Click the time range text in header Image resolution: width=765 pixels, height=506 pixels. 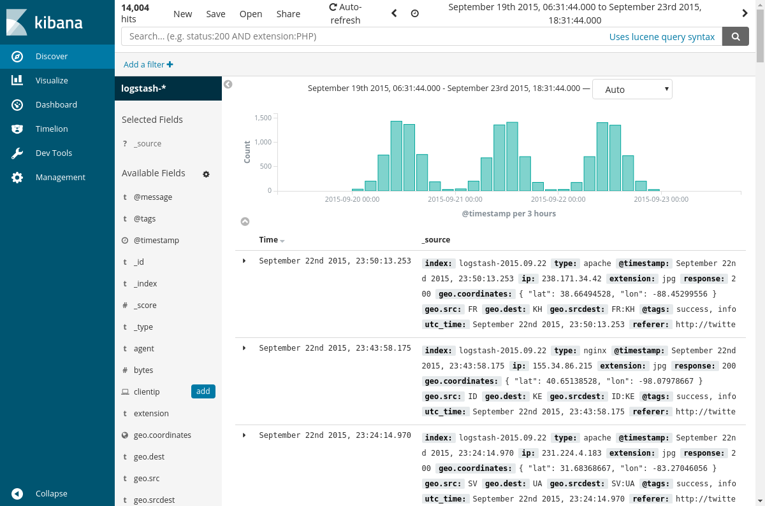tap(575, 13)
